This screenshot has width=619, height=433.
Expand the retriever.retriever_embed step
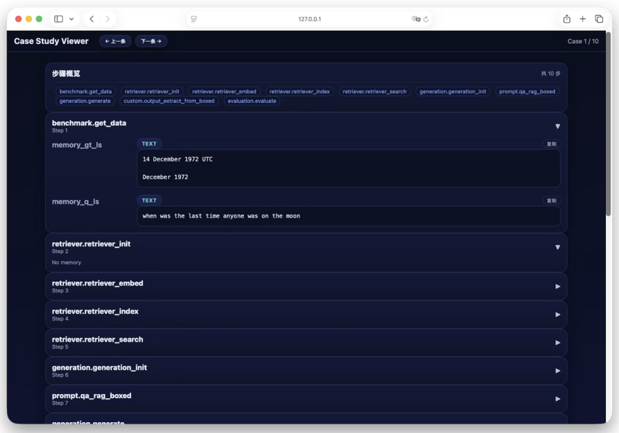pyautogui.click(x=557, y=286)
